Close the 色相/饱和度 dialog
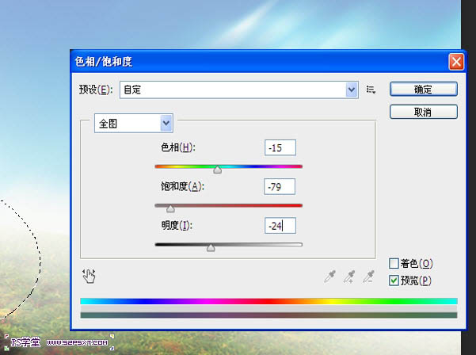Screen dimensions: 476x355 [456, 62]
